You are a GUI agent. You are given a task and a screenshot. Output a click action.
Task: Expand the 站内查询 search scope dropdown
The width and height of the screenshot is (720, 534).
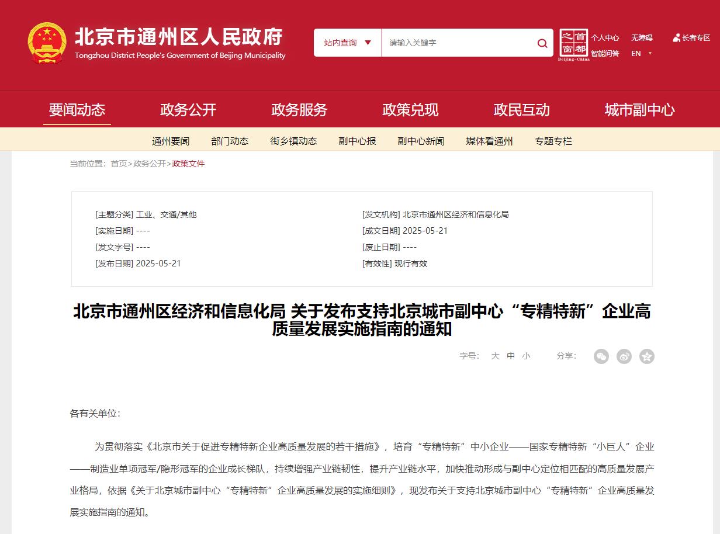[348, 43]
